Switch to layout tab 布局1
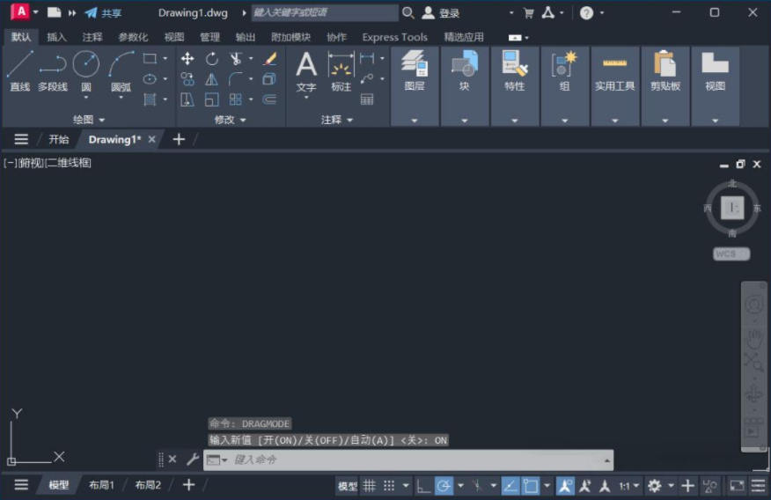Screen dimensions: 771x500 [101, 485]
